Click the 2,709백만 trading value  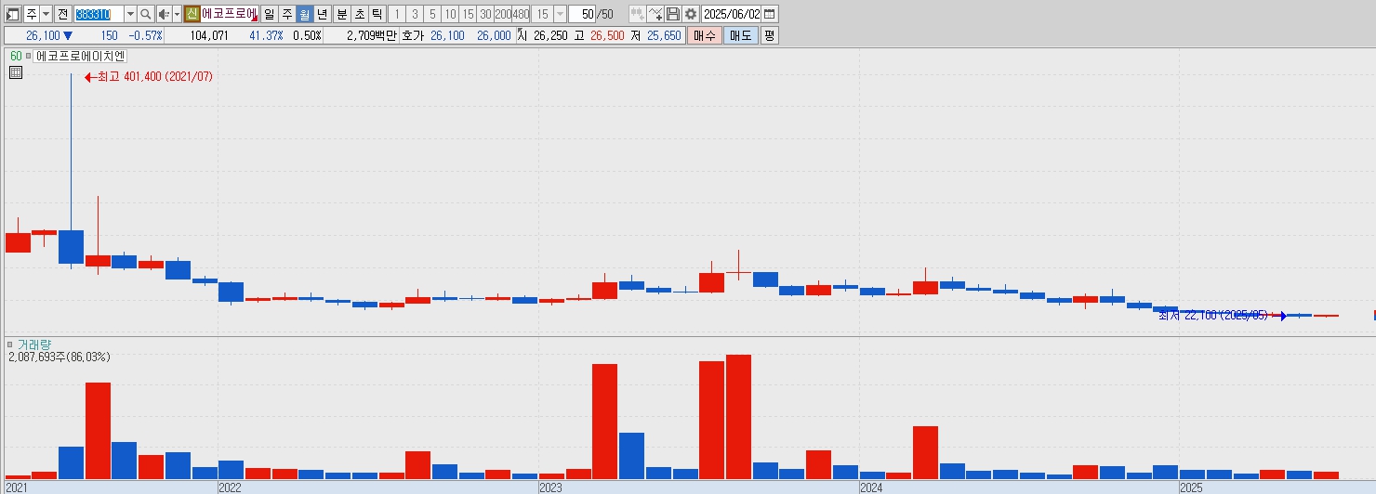[371, 35]
